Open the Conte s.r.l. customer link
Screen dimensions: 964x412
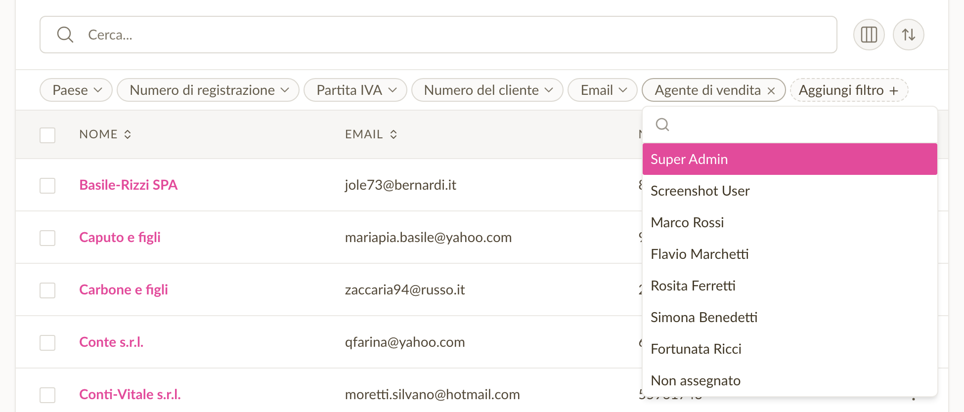coord(111,342)
